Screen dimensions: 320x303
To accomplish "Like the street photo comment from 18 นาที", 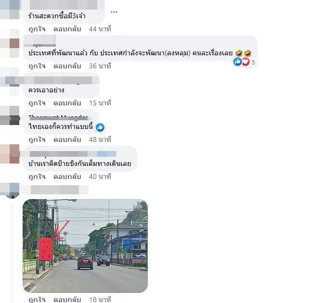I will point(37,299).
